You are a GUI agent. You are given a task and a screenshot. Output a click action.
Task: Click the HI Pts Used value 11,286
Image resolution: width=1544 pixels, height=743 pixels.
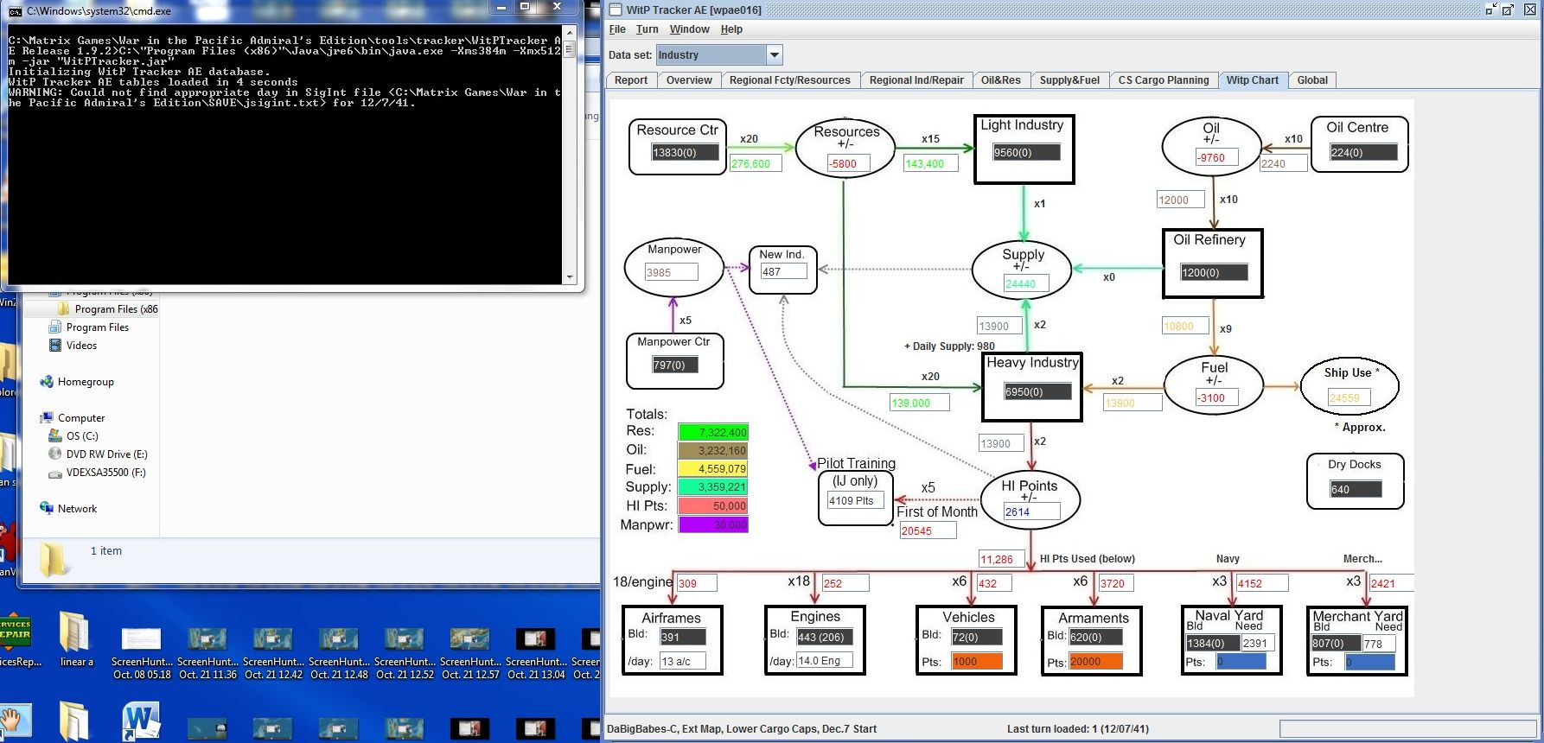tap(1002, 560)
